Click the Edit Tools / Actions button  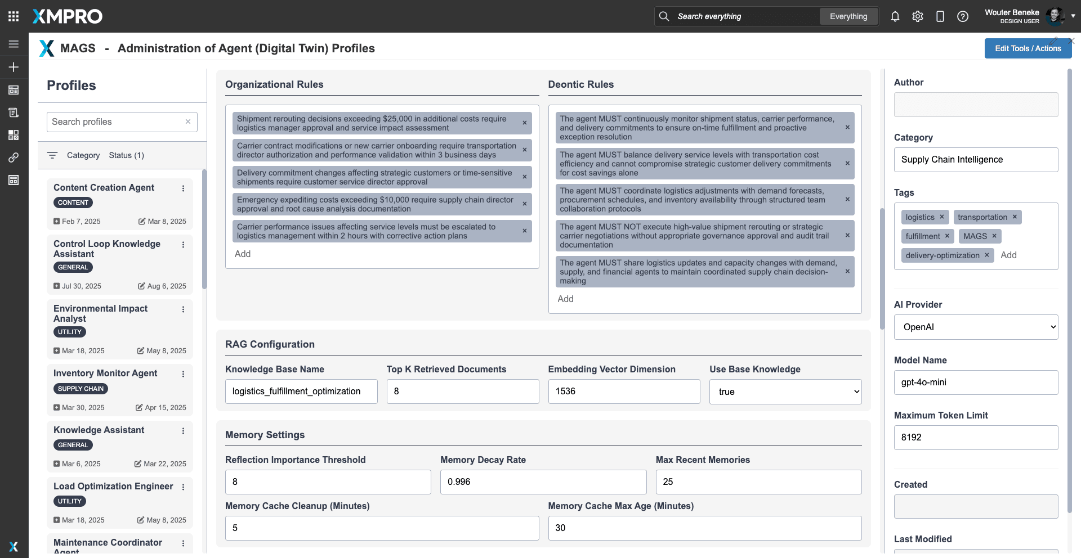[x=1028, y=48]
